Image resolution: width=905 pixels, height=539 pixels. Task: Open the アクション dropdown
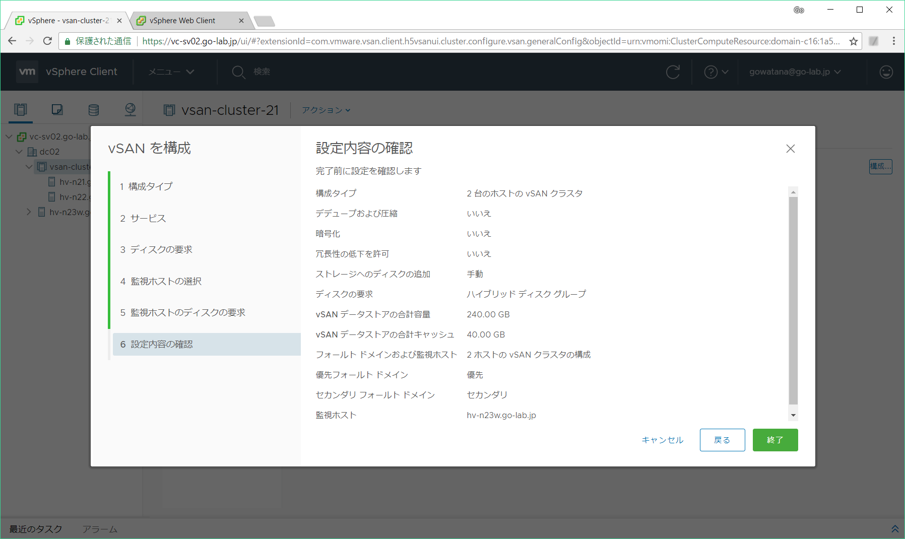click(x=326, y=110)
